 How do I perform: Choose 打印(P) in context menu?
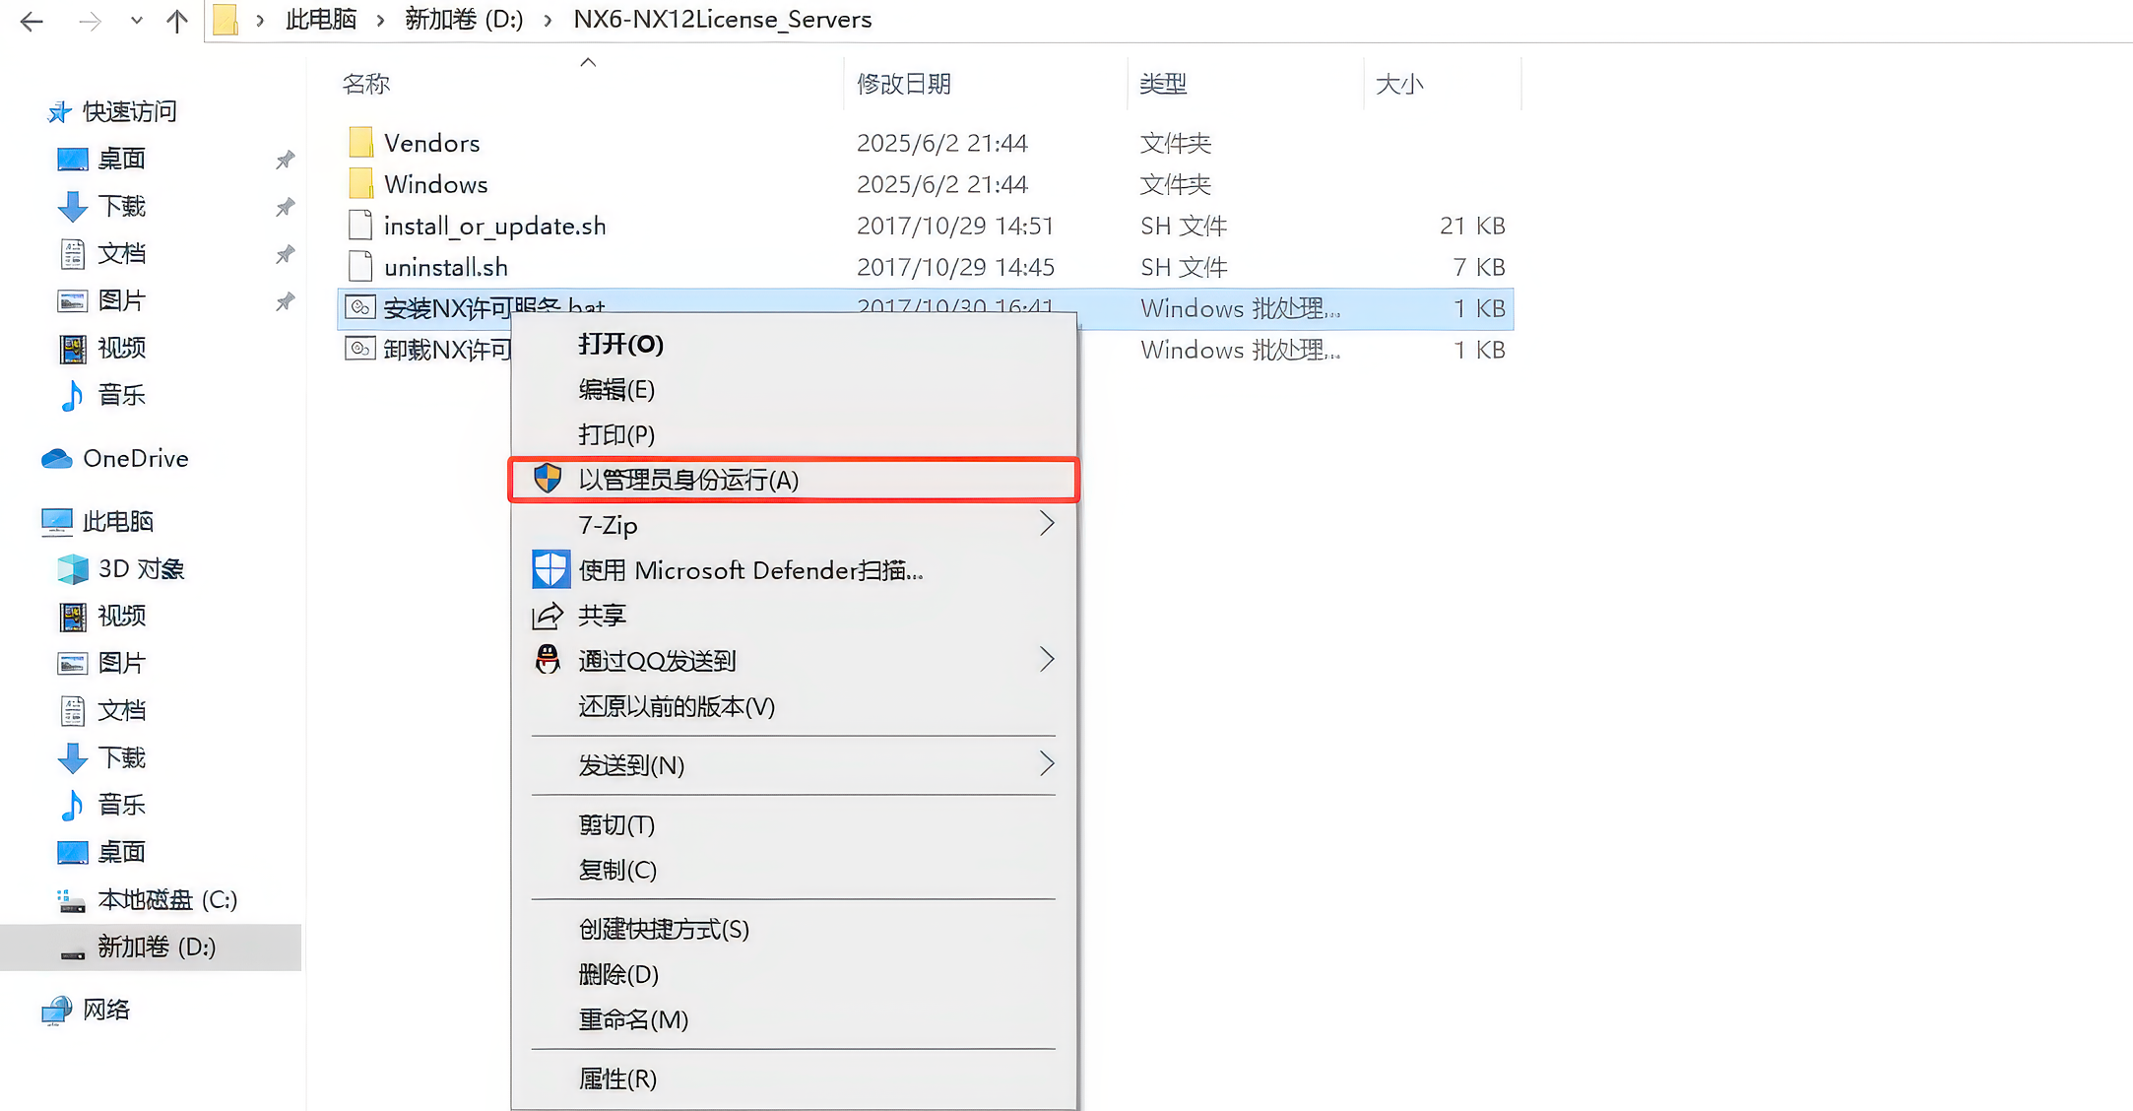pos(794,434)
